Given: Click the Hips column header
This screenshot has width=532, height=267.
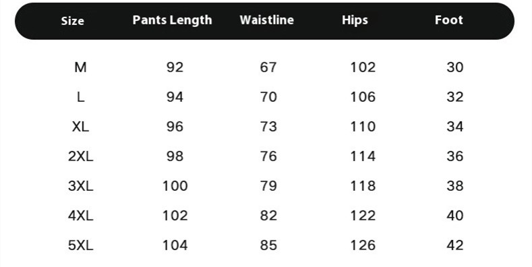Looking at the screenshot, I should click(x=355, y=20).
